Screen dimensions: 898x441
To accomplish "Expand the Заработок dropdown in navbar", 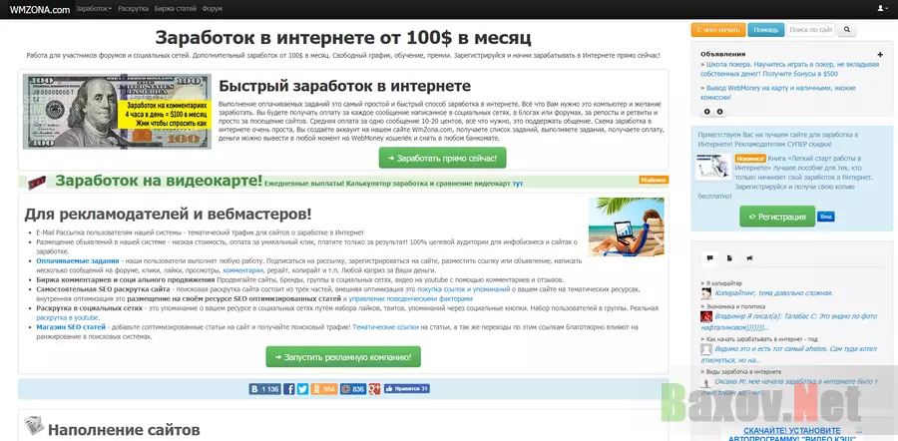I will pos(94,9).
